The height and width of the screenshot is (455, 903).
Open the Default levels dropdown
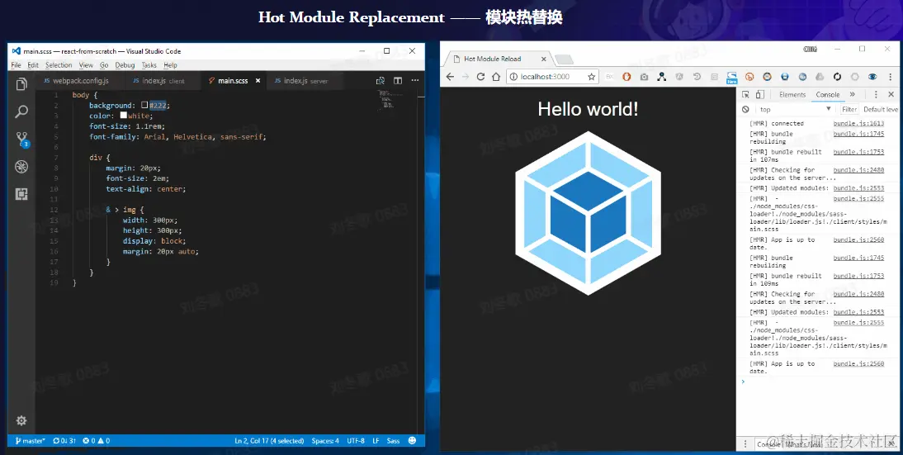click(x=881, y=110)
